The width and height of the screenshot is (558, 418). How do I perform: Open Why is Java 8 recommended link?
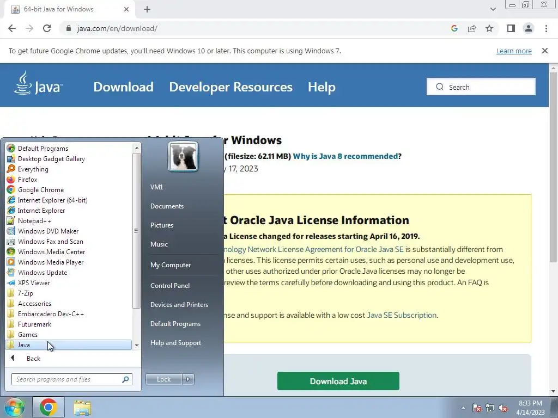(x=345, y=156)
